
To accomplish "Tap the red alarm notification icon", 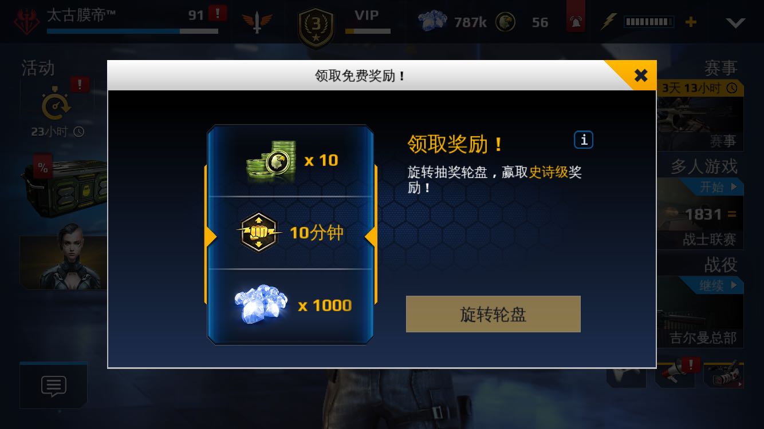I will tap(575, 22).
